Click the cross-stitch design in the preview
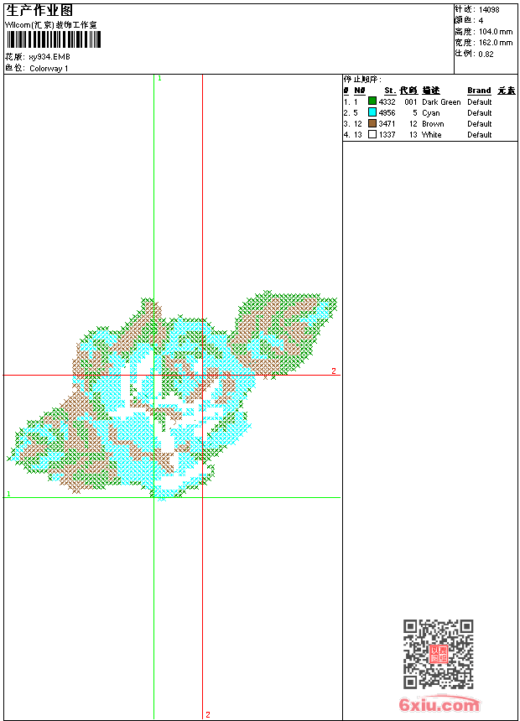The image size is (520, 721). click(x=168, y=394)
